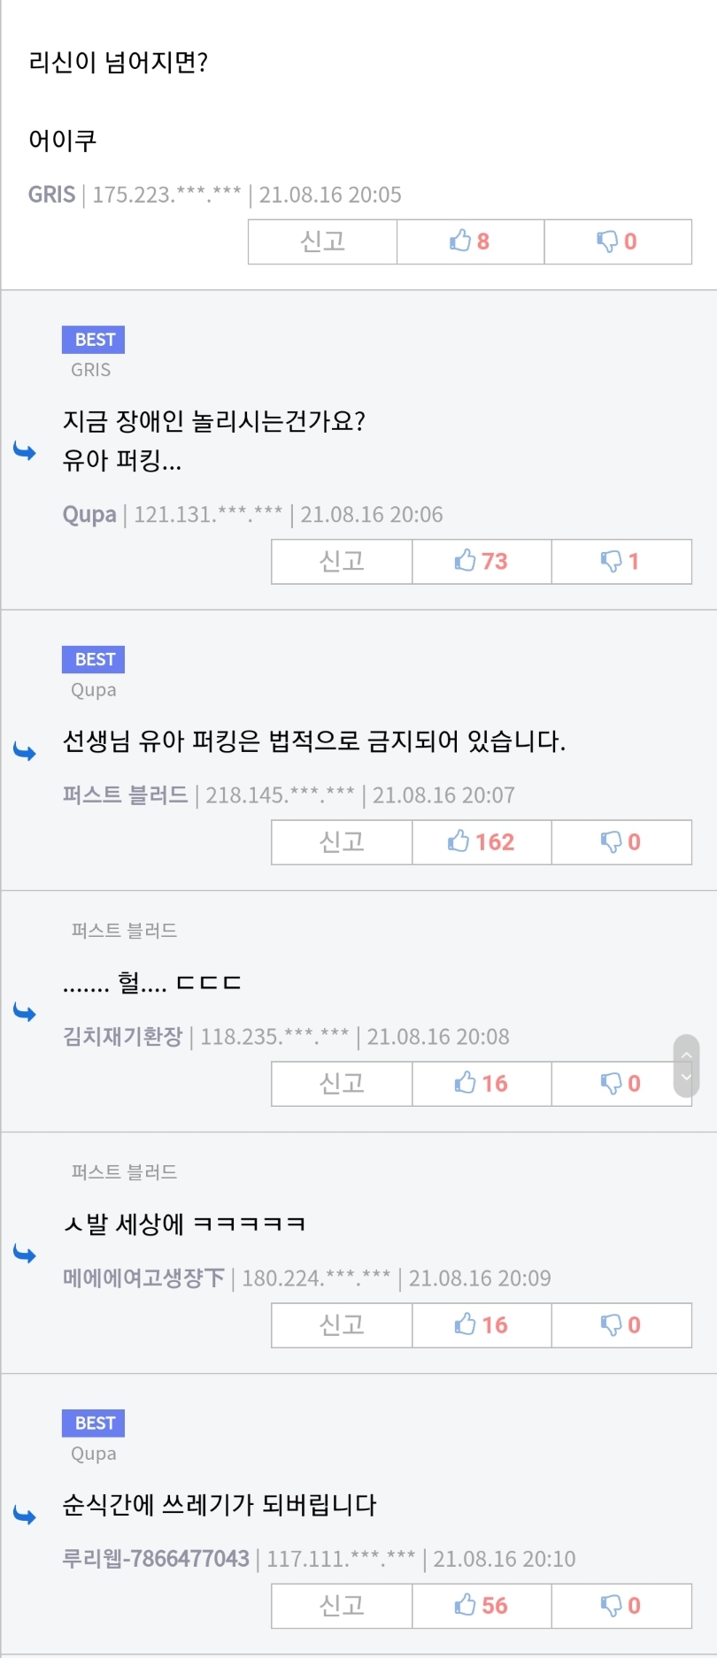The height and width of the screenshot is (1658, 717).
Task: Dislike Qupa's reply with 1 downvote
Action: click(621, 561)
